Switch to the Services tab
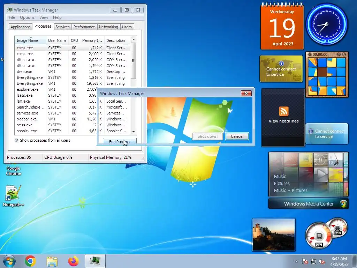This screenshot has width=357, height=268. pos(62,27)
